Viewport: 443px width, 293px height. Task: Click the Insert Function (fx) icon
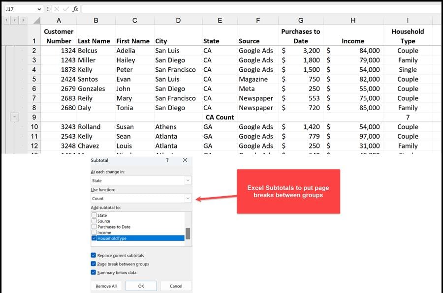coord(76,9)
